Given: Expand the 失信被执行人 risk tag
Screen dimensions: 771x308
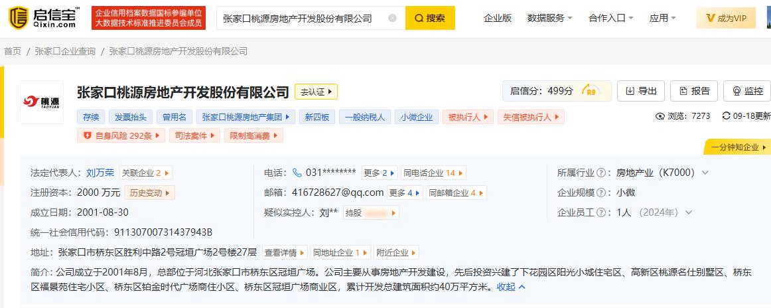Looking at the screenshot, I should coord(531,117).
